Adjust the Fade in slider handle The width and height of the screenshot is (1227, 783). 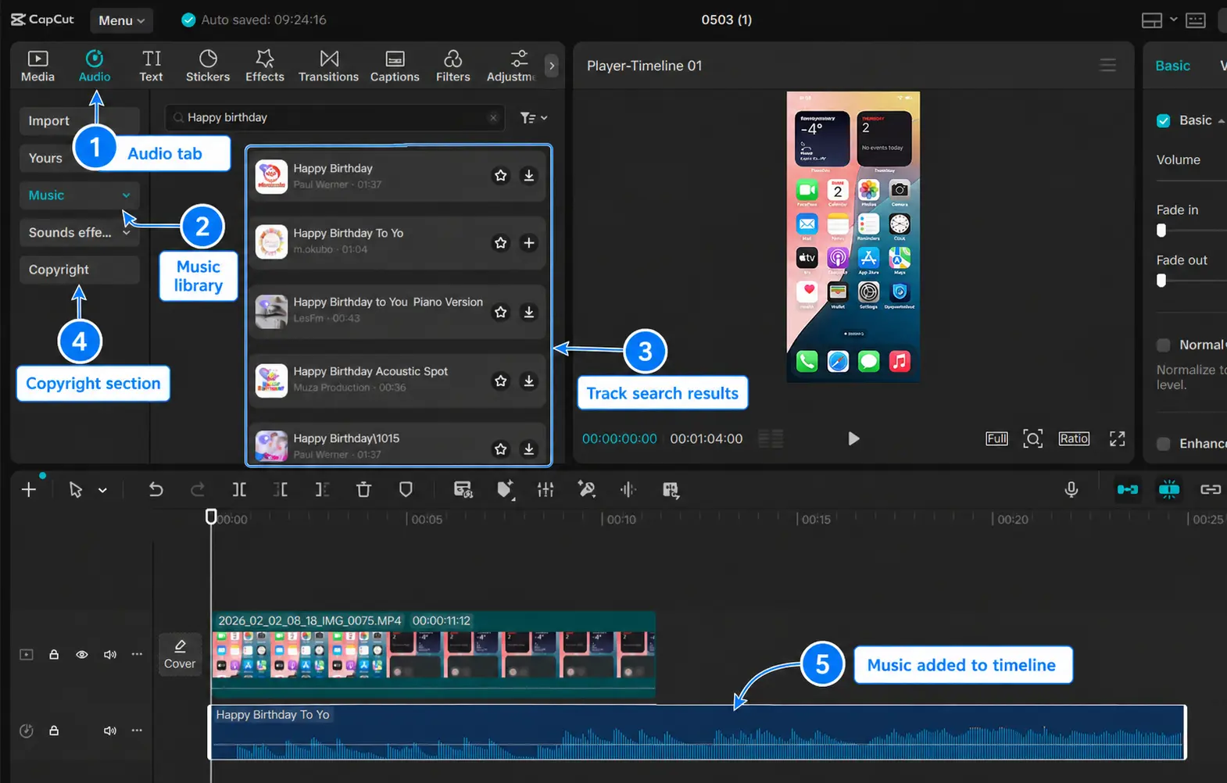click(1161, 231)
